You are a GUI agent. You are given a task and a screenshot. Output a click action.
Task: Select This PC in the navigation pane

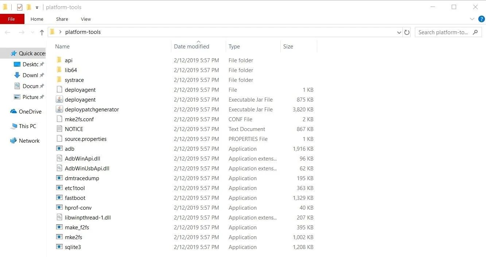[27, 126]
